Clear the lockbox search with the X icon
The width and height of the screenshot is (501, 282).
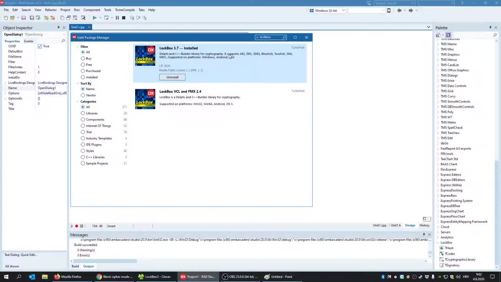[257, 37]
